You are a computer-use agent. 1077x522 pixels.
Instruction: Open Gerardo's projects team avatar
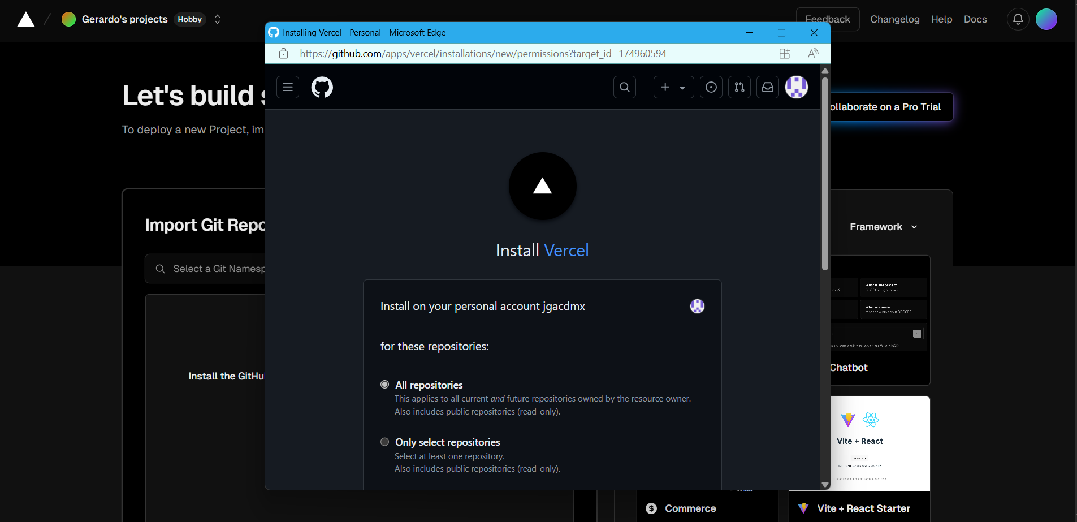(x=68, y=19)
